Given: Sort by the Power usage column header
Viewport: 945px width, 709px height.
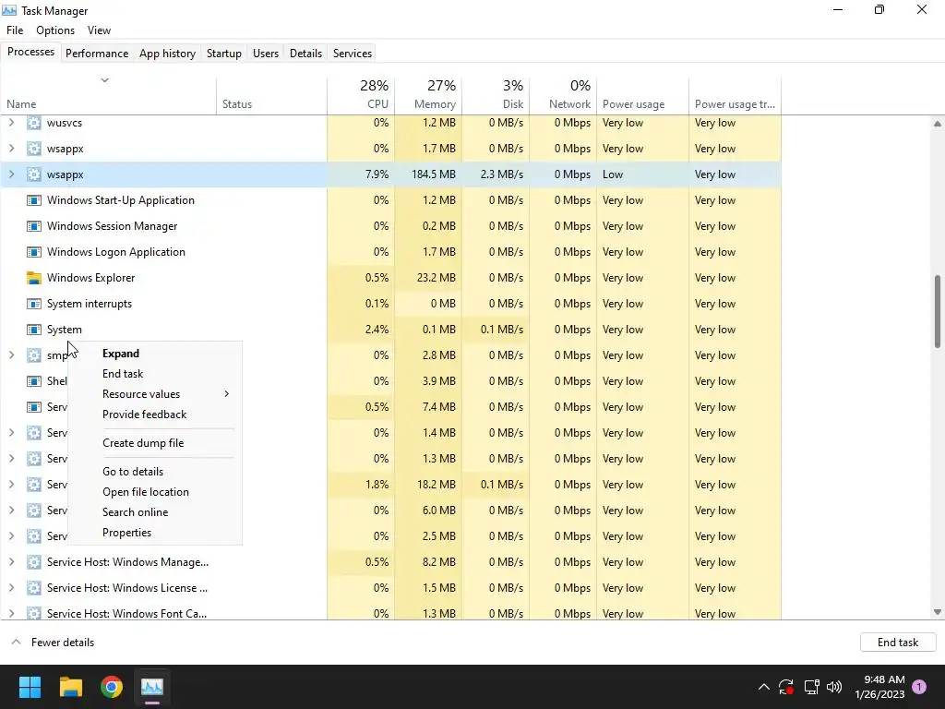Looking at the screenshot, I should pos(643,95).
